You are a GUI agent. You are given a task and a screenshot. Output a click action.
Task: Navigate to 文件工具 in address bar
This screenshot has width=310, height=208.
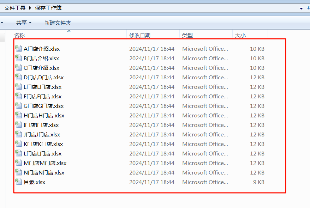pos(15,8)
